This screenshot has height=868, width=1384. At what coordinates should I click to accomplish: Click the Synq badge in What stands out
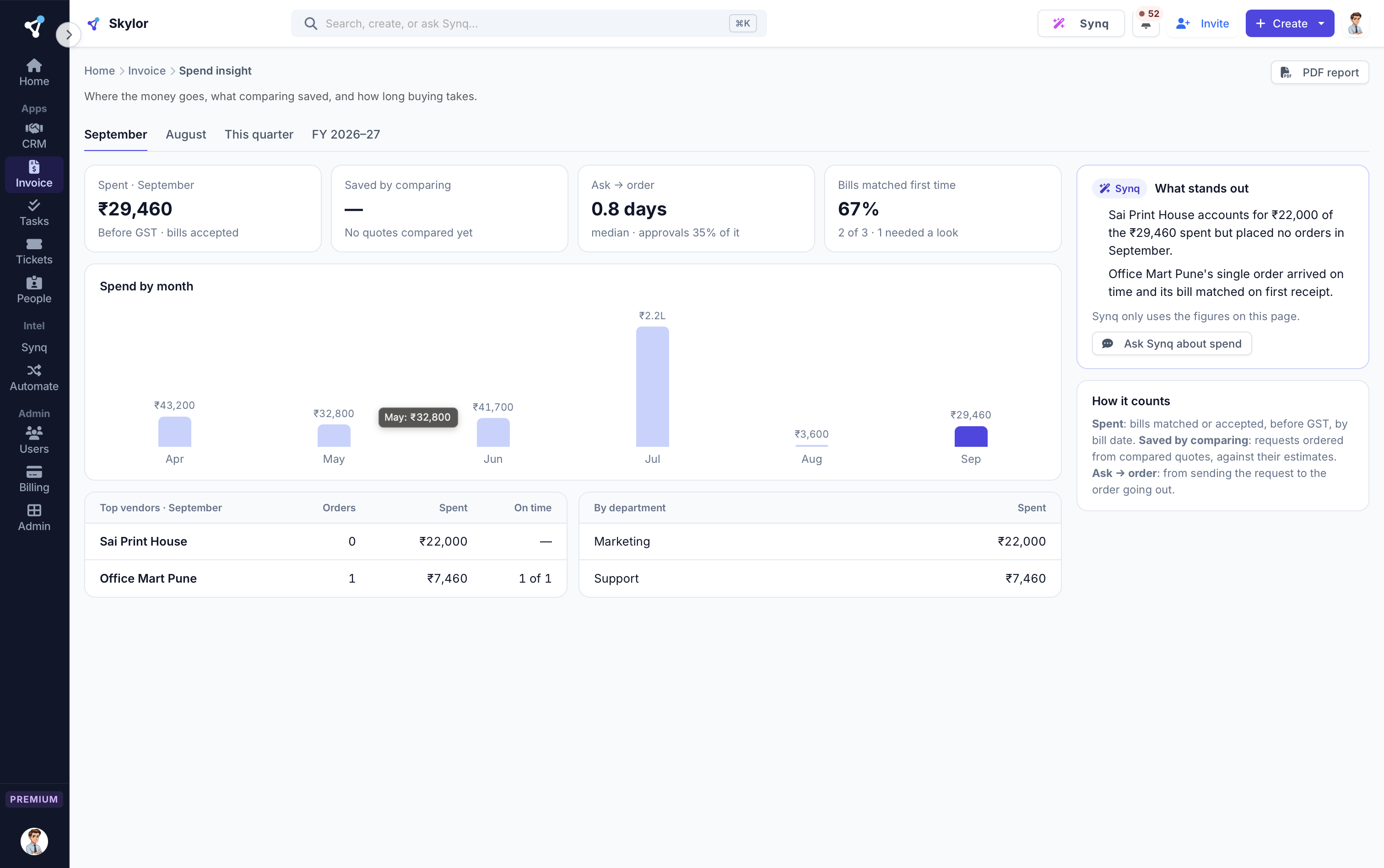1119,188
